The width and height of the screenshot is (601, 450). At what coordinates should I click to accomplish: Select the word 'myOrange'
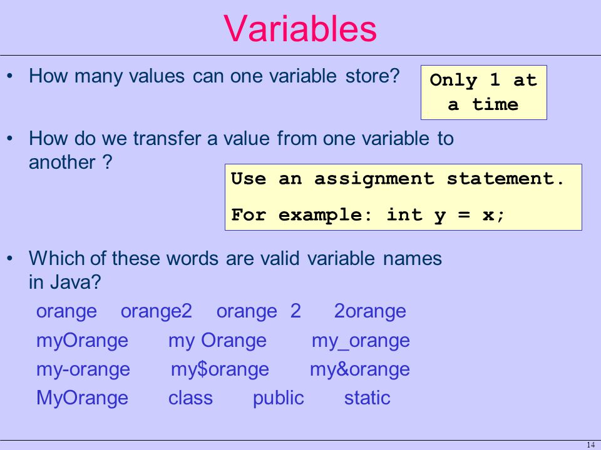(82, 341)
